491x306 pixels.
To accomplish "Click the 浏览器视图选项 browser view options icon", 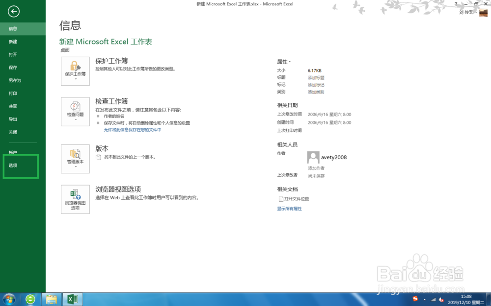I will pyautogui.click(x=75, y=196).
